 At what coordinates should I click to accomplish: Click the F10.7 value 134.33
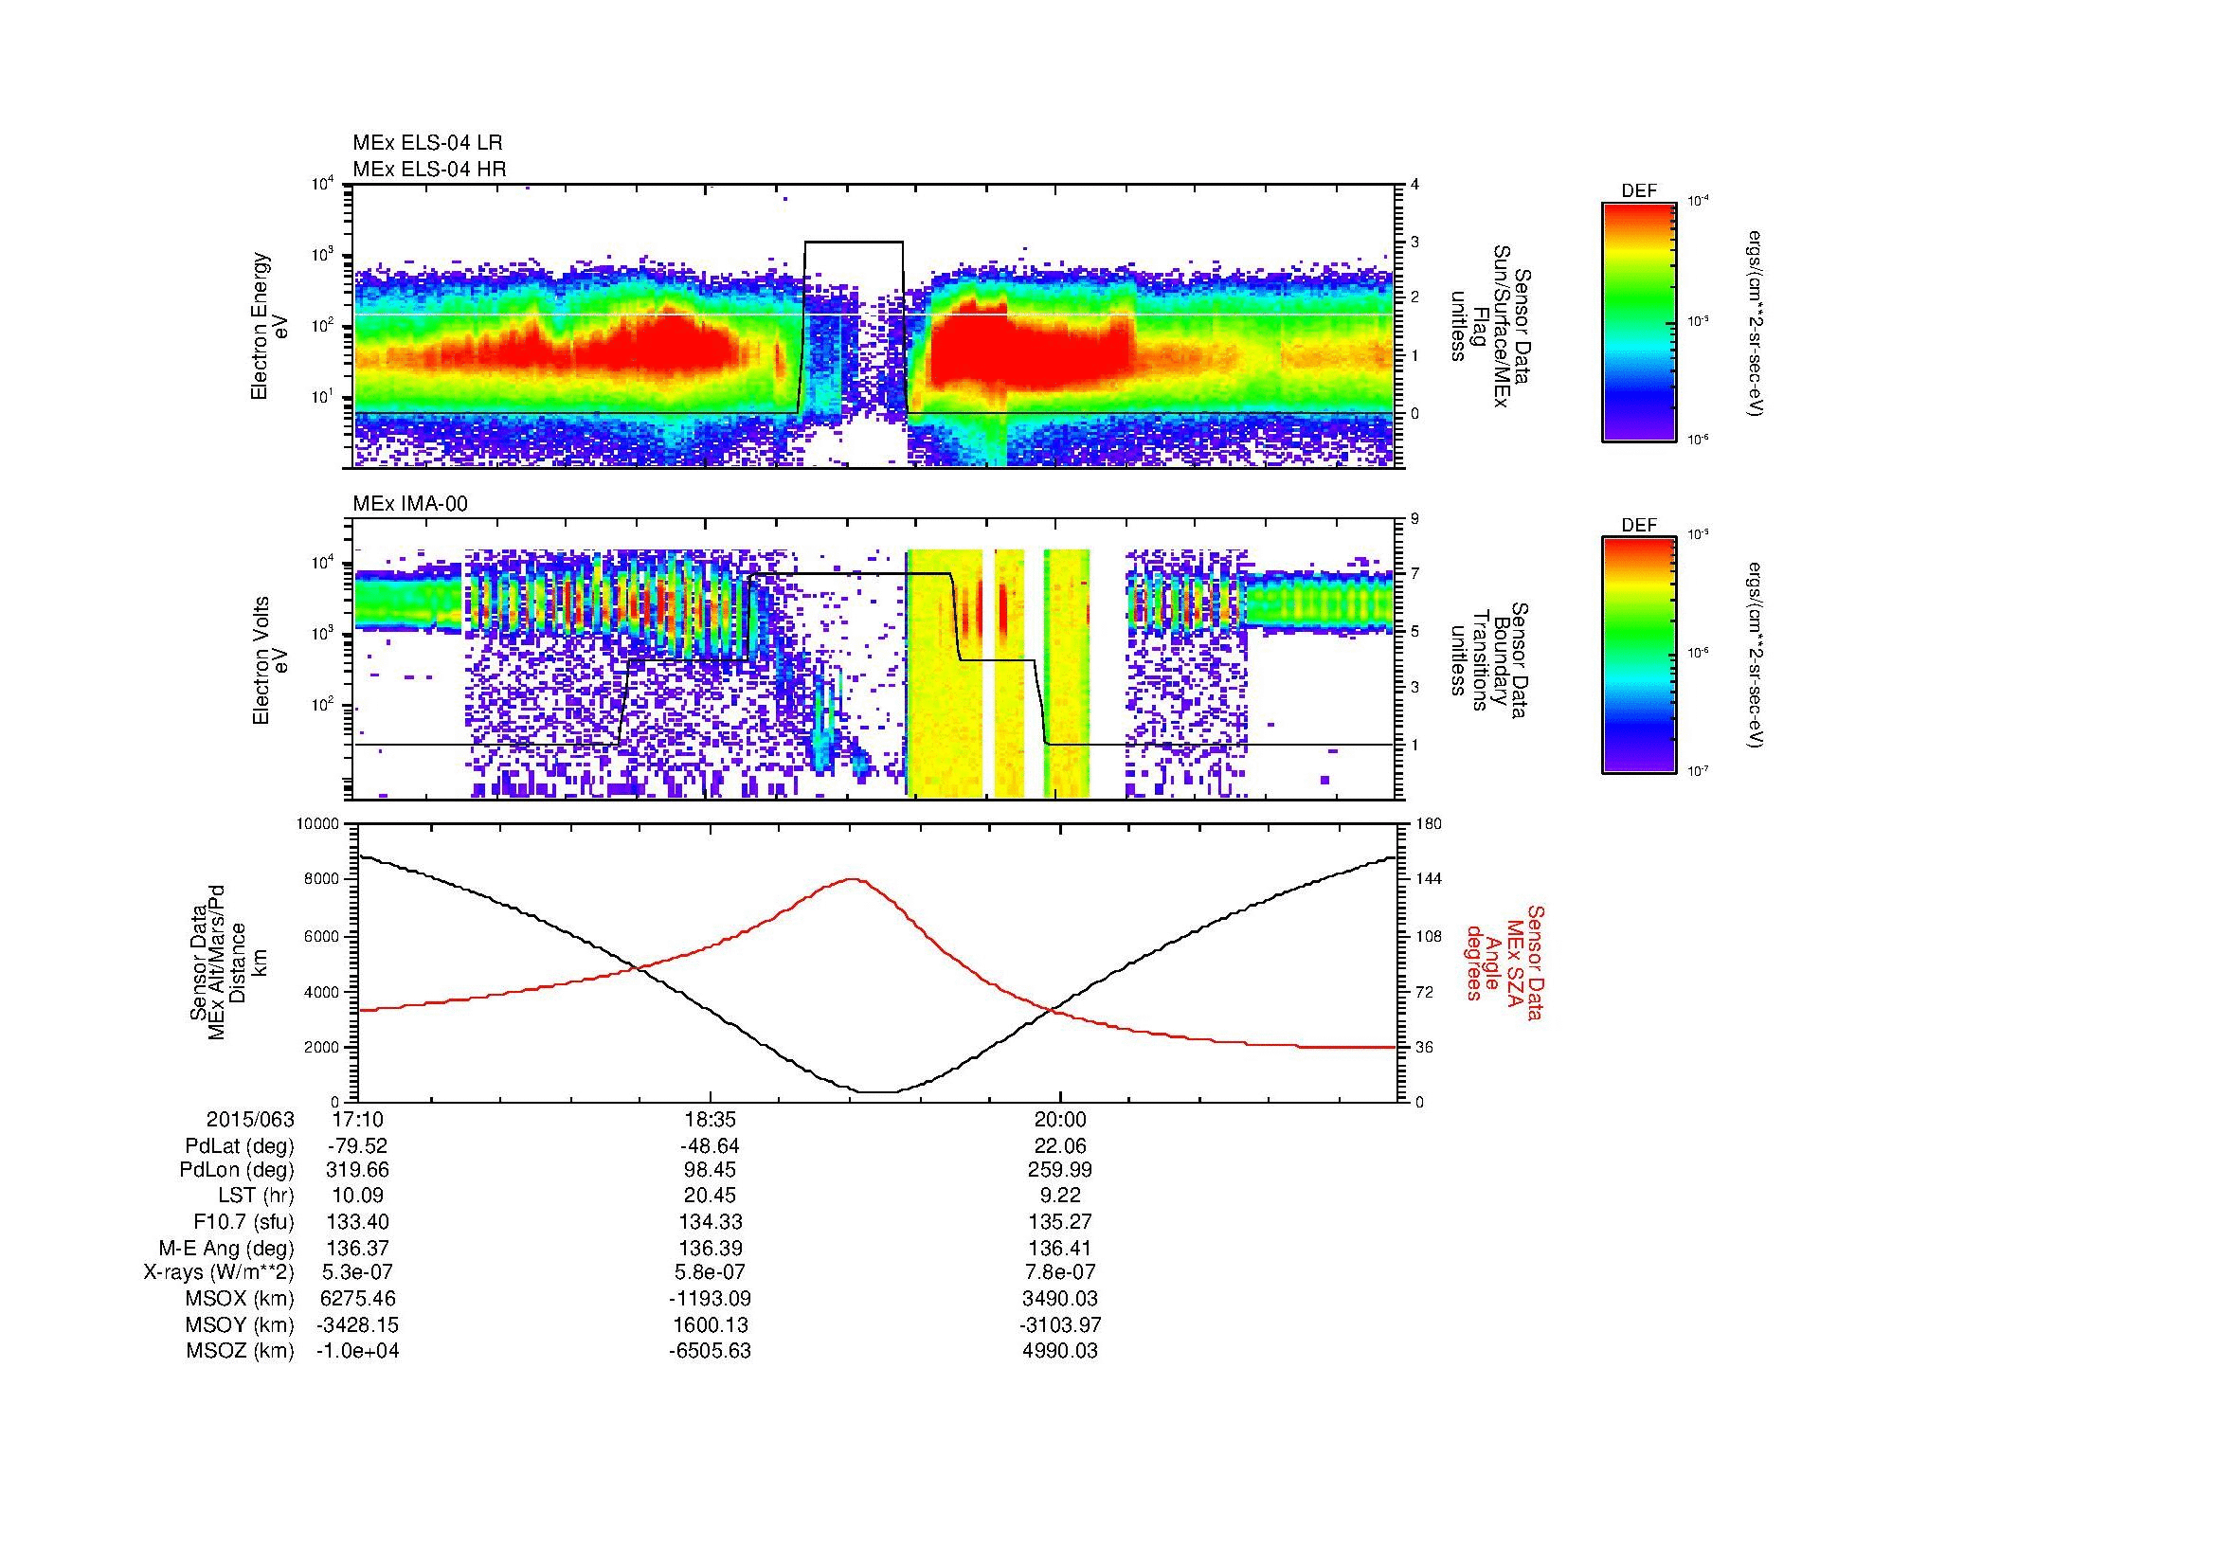pos(711,1222)
